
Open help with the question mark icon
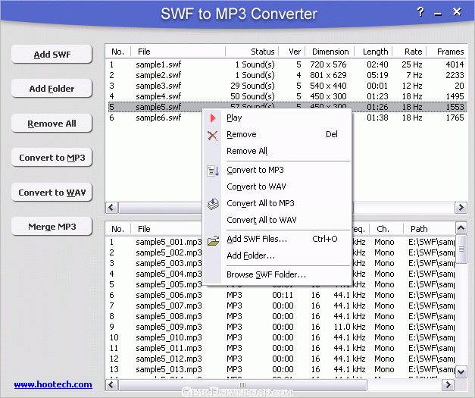tap(420, 12)
